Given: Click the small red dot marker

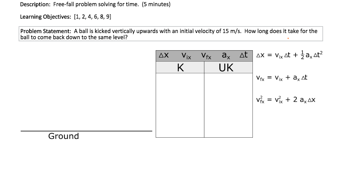Looking at the screenshot, I should point(288,39).
